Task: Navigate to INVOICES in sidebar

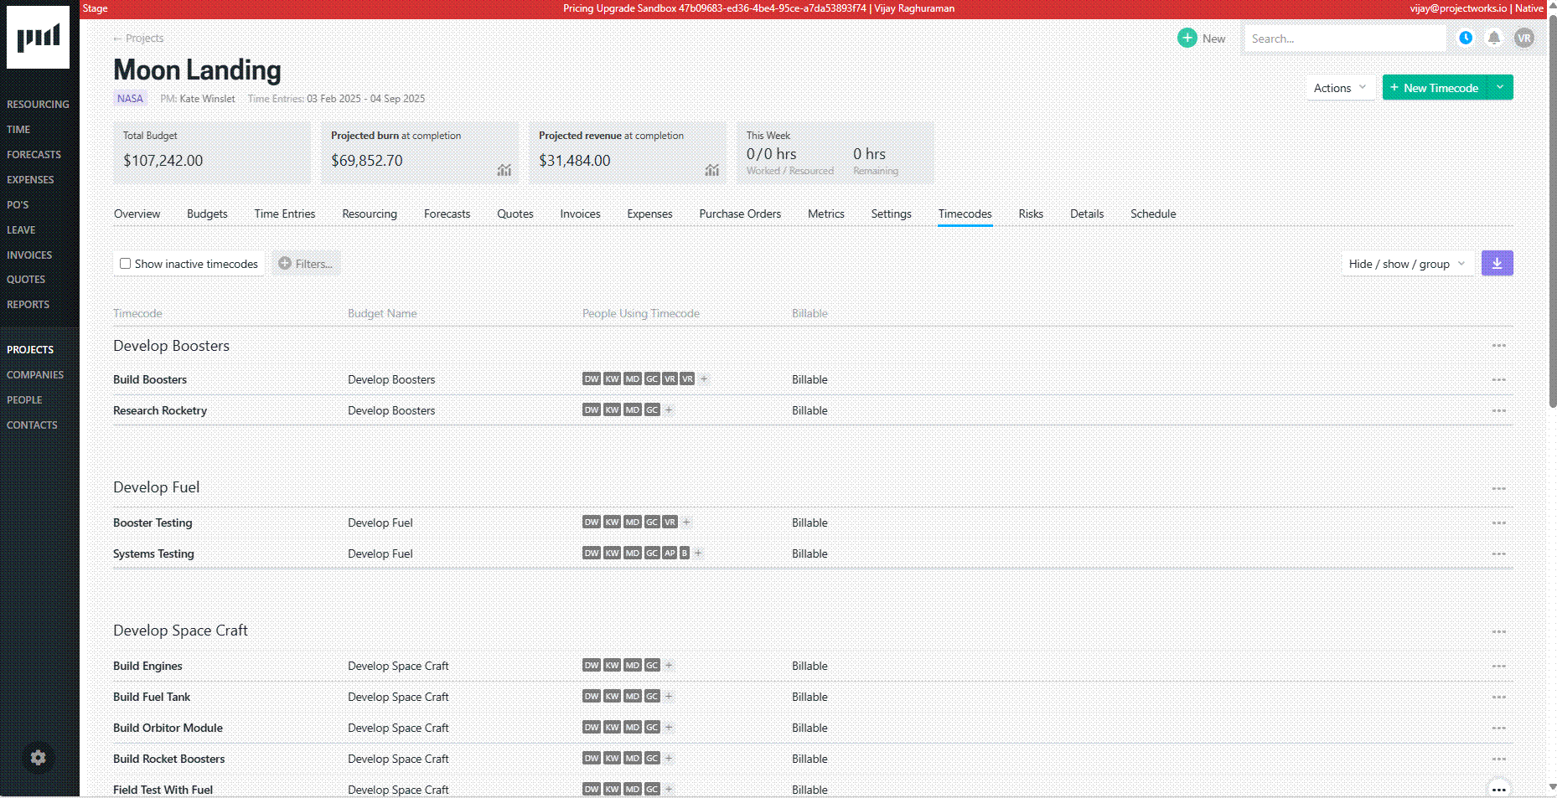Action: click(x=29, y=255)
